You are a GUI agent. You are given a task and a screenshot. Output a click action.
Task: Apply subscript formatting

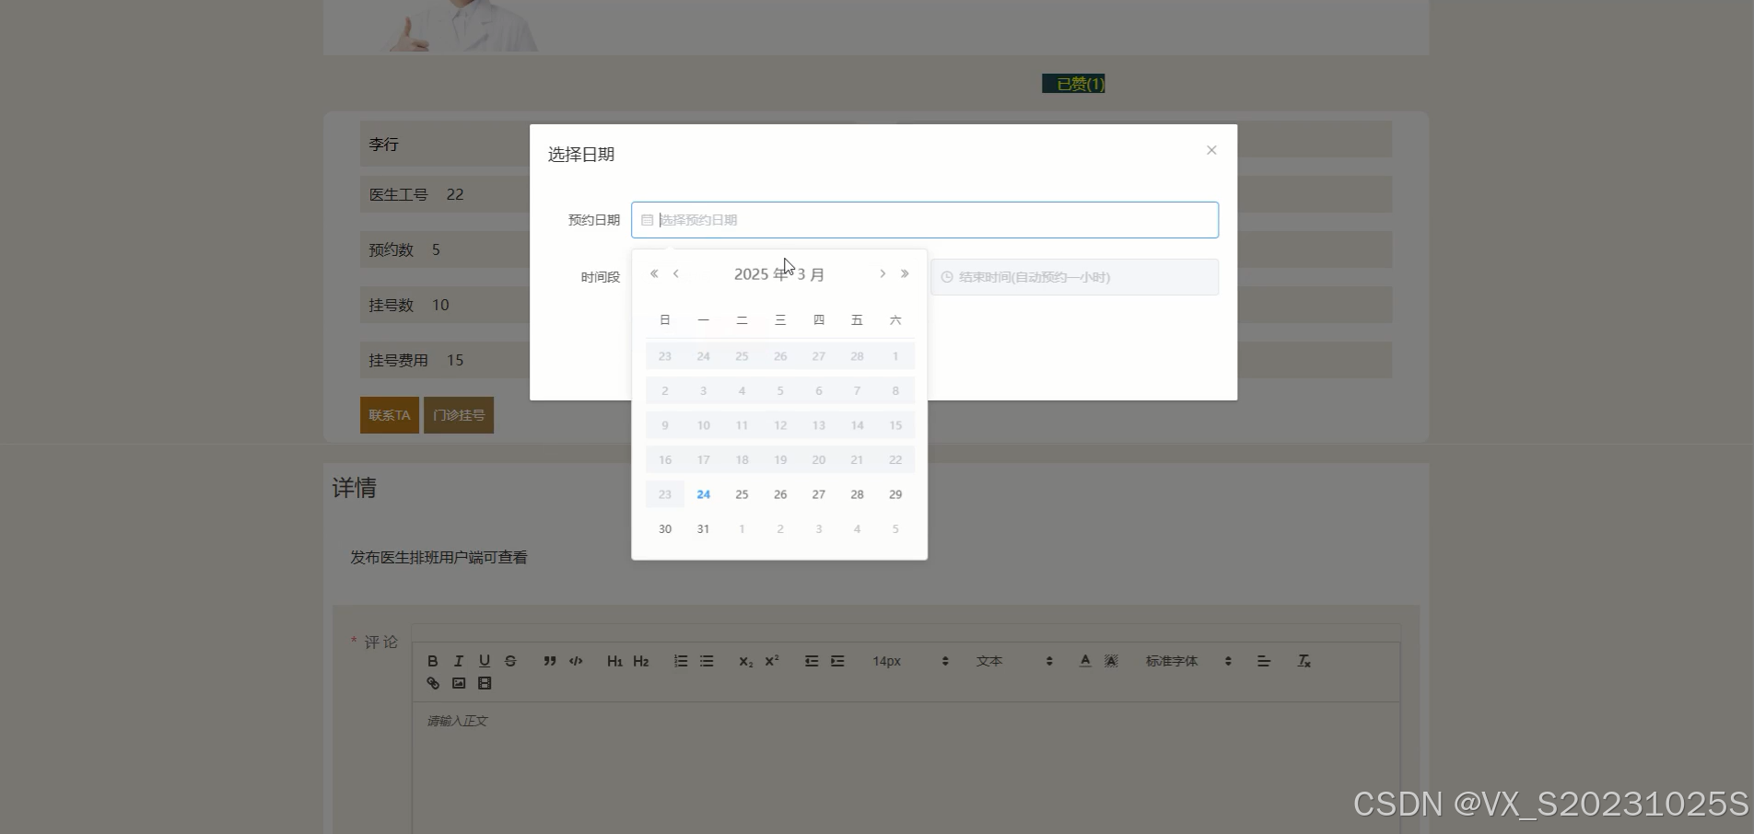coord(746,661)
